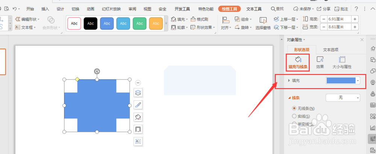Select the 无线条(N) no line option
This screenshot has width=376, height=154.
(x=303, y=108)
